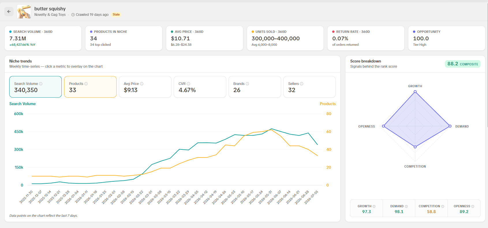Show info icon next to Search Volume metric
This screenshot has width=488, height=228.
(41, 84)
